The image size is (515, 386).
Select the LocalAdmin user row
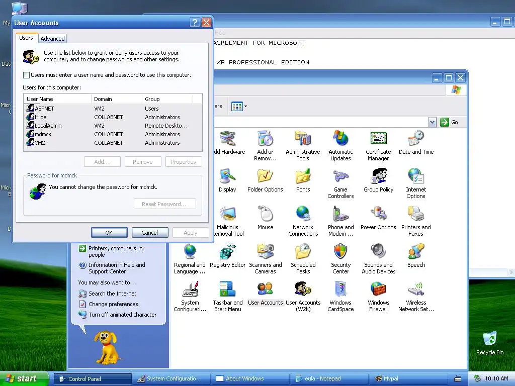click(x=113, y=125)
